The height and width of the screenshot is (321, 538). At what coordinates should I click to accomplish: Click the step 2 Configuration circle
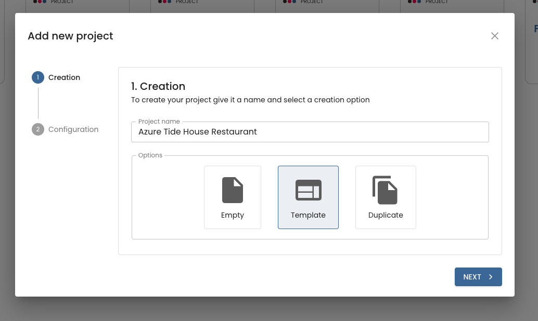point(37,129)
